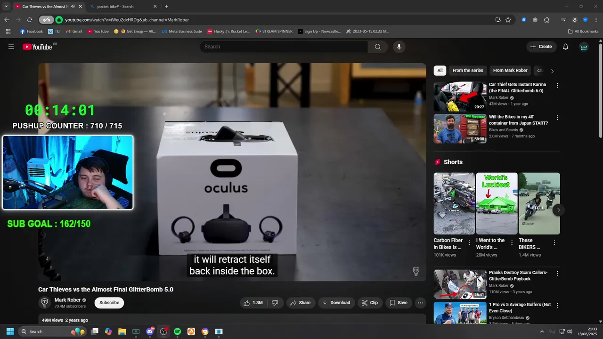The image size is (603, 339).
Task: Subscribe to Mark Rober
Action: (109, 303)
